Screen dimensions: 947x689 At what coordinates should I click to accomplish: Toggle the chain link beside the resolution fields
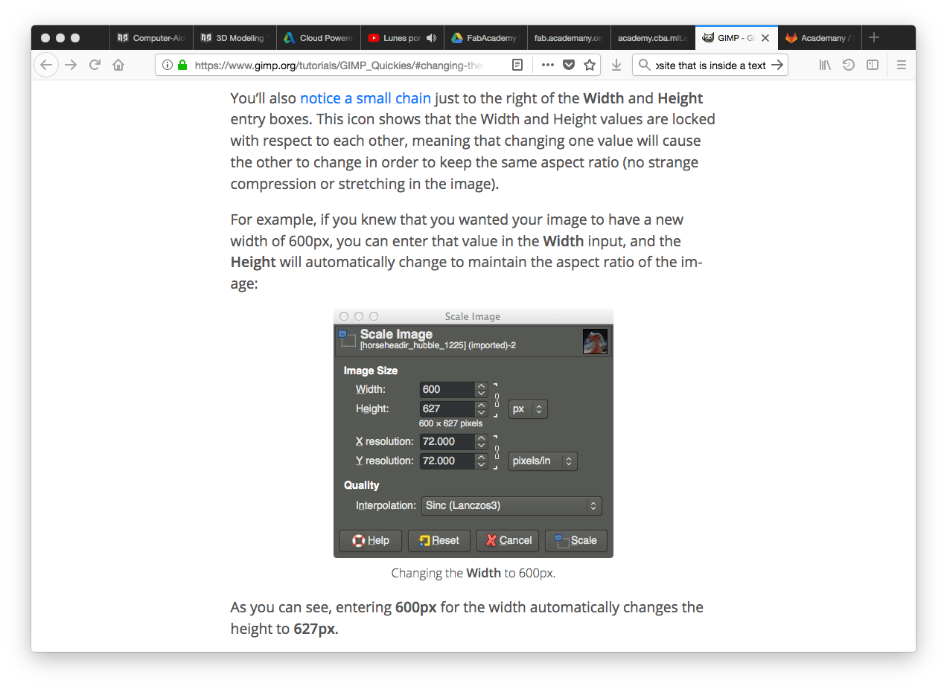497,451
